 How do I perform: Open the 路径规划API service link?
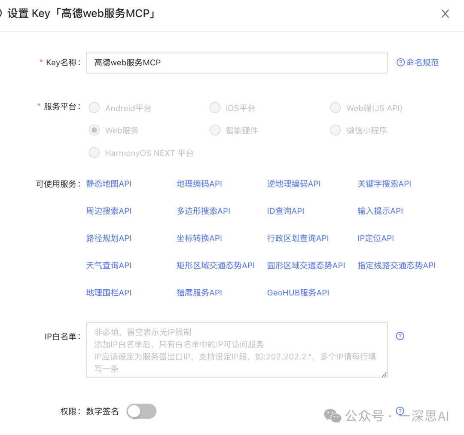coord(109,238)
